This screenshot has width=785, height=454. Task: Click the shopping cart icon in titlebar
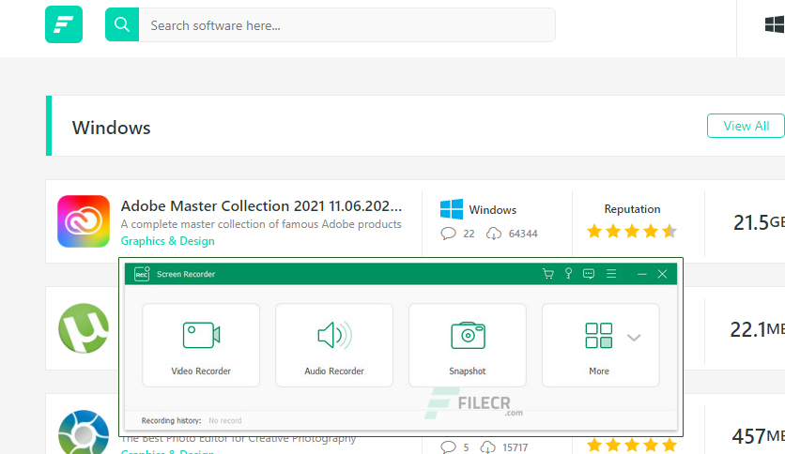pos(548,274)
